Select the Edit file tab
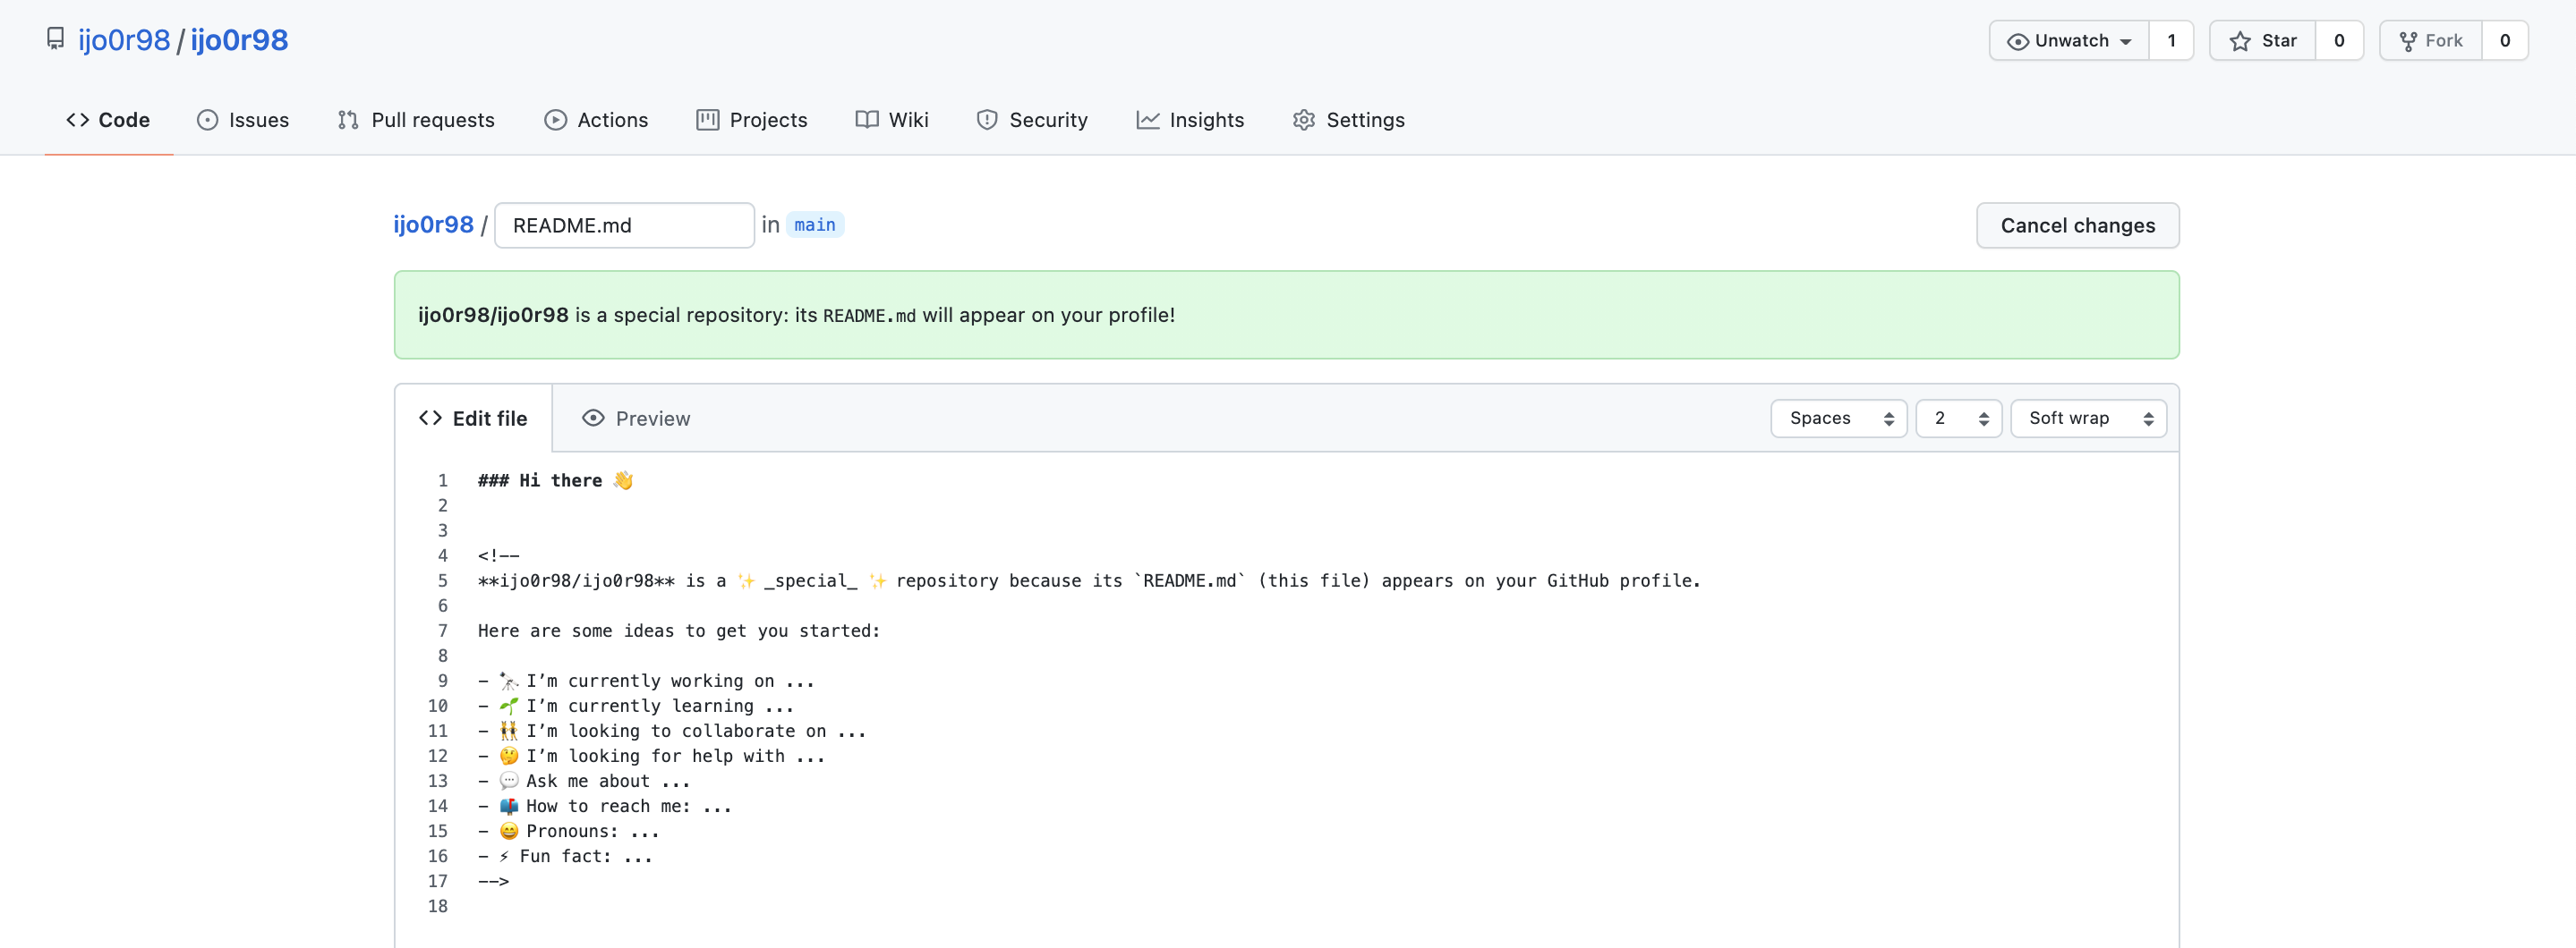 tap(473, 419)
